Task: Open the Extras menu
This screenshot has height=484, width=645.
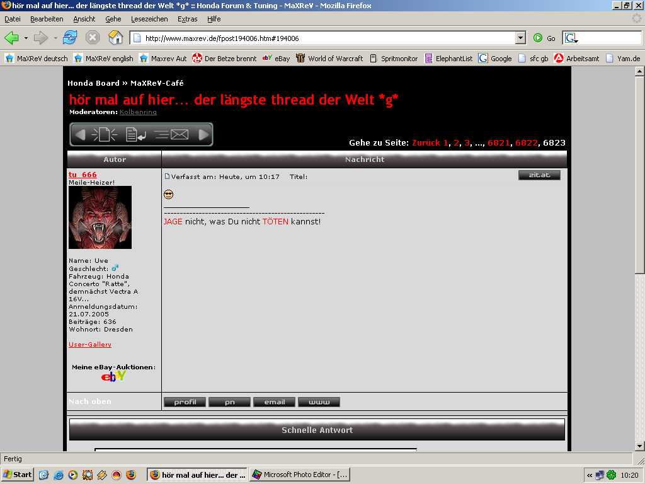Action: [x=187, y=19]
